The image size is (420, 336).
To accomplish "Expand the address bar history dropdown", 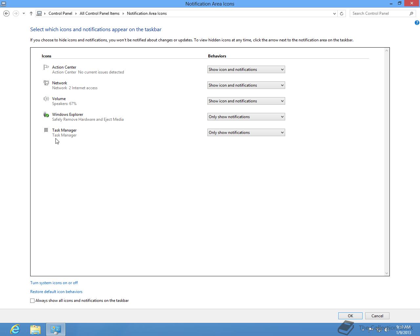I will click(334, 13).
